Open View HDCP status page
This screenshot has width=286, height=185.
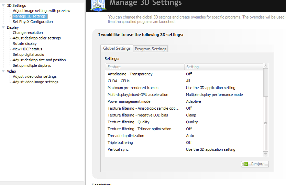click(27, 49)
